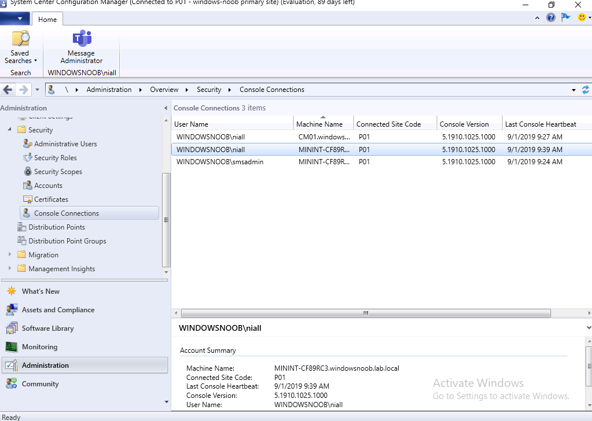Screen dimensions: 592x421
Task: Click the blue notification flag icon
Action: click(x=565, y=17)
